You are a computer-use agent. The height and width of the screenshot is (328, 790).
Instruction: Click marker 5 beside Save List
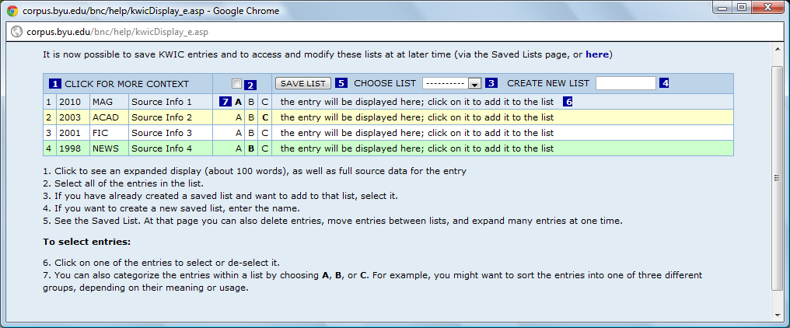click(x=341, y=83)
